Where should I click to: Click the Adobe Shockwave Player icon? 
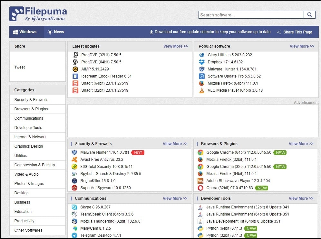(x=200, y=180)
